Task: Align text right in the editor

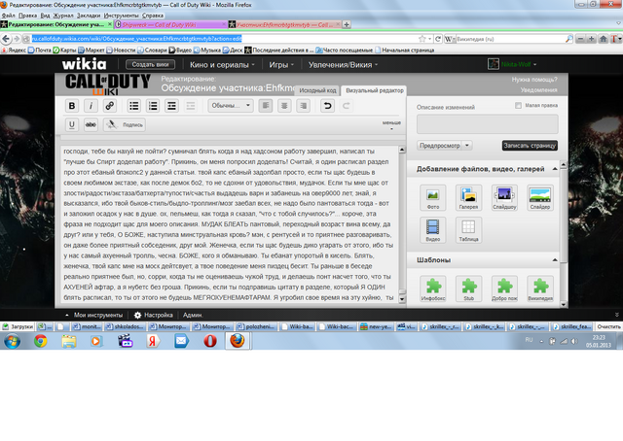Action: click(303, 106)
